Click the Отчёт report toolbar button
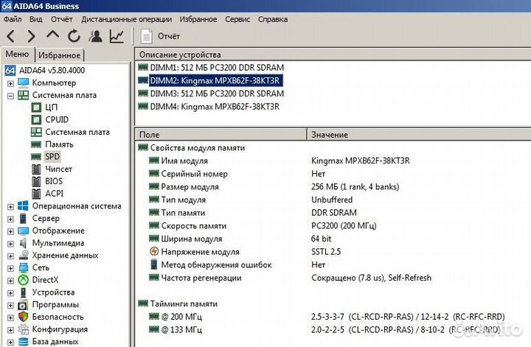 coord(160,36)
